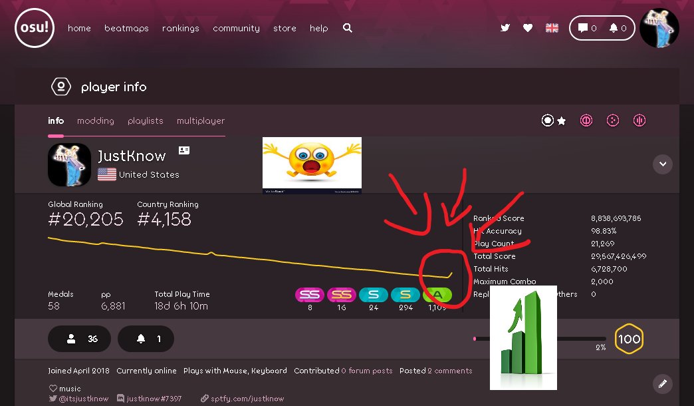Open the rankings menu

(x=181, y=28)
